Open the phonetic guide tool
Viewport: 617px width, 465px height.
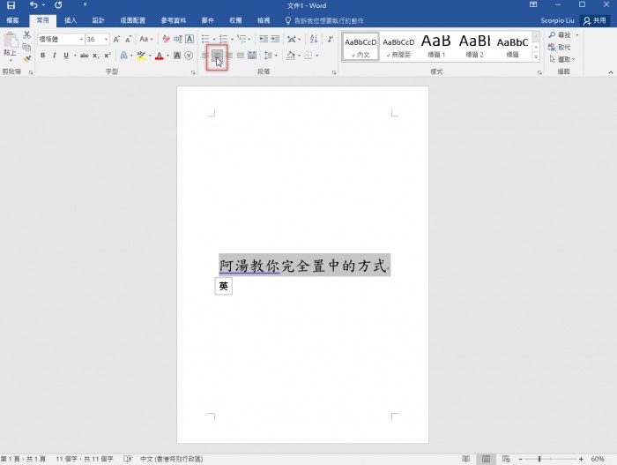178,39
